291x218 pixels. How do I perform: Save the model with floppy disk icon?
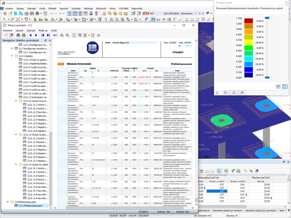[x=32, y=14]
